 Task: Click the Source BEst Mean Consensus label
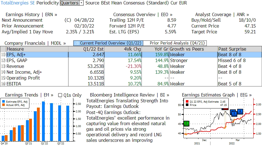click(x=127, y=3)
